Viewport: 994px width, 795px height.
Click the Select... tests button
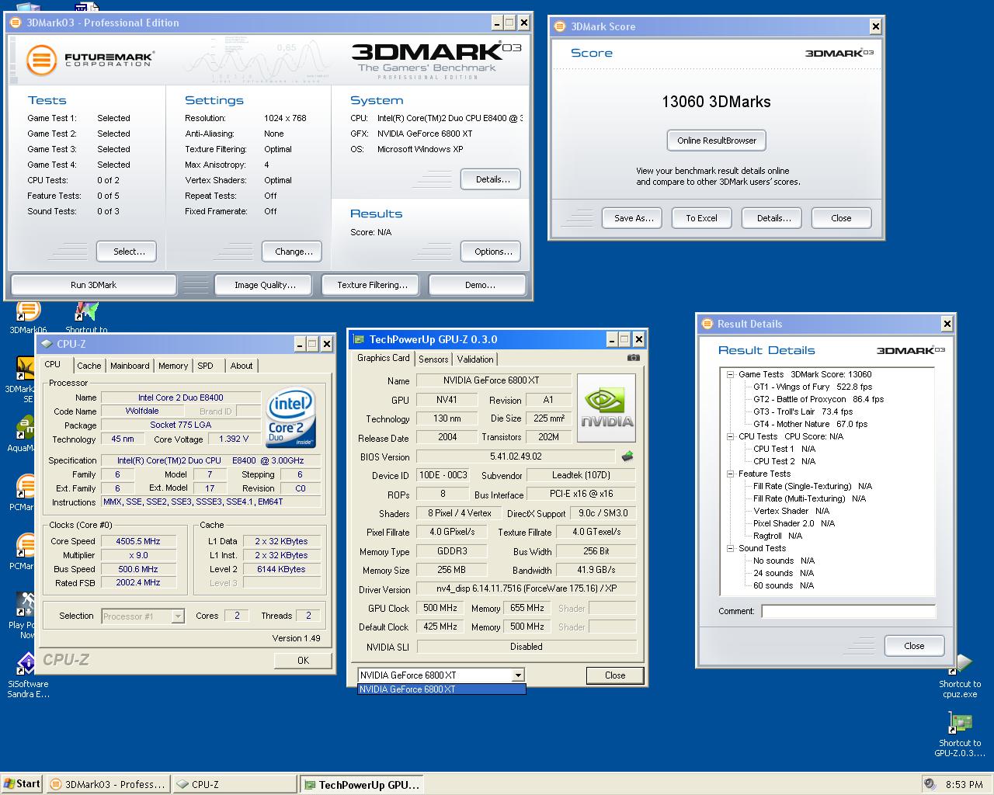point(126,252)
